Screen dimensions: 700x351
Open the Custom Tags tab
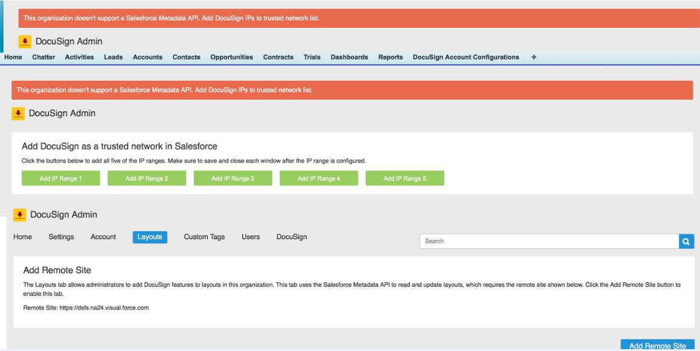point(204,236)
